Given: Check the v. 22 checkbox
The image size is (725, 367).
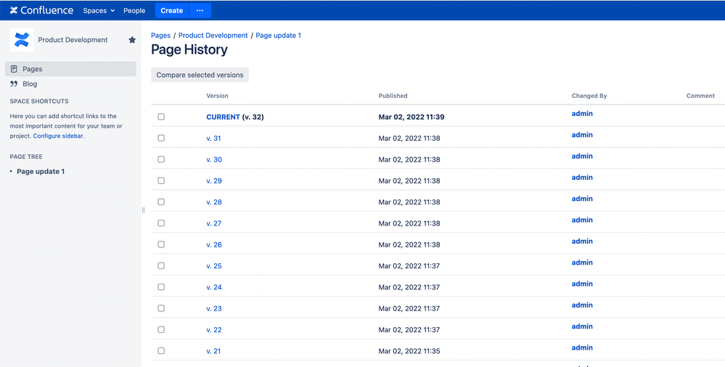Looking at the screenshot, I should pyautogui.click(x=161, y=329).
